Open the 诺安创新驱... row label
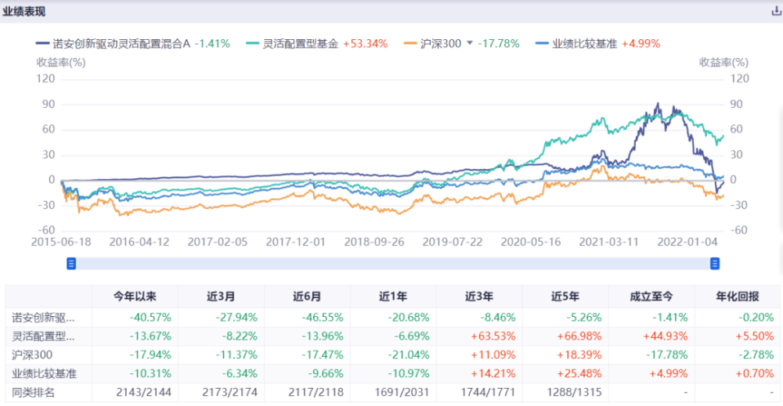 coord(43,318)
